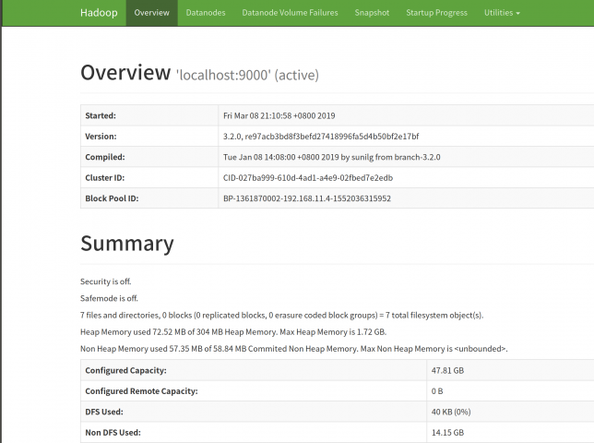Image resolution: width=594 pixels, height=443 pixels.
Task: Click the 'Security is off.' status text
Action: [109, 280]
